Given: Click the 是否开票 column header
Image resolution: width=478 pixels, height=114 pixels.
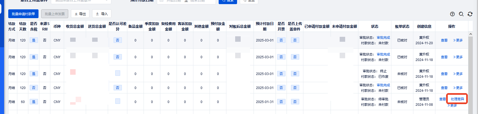Looking at the screenshot, I should [281, 26].
